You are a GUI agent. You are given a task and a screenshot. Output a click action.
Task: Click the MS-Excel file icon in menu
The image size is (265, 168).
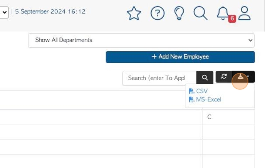(x=191, y=99)
